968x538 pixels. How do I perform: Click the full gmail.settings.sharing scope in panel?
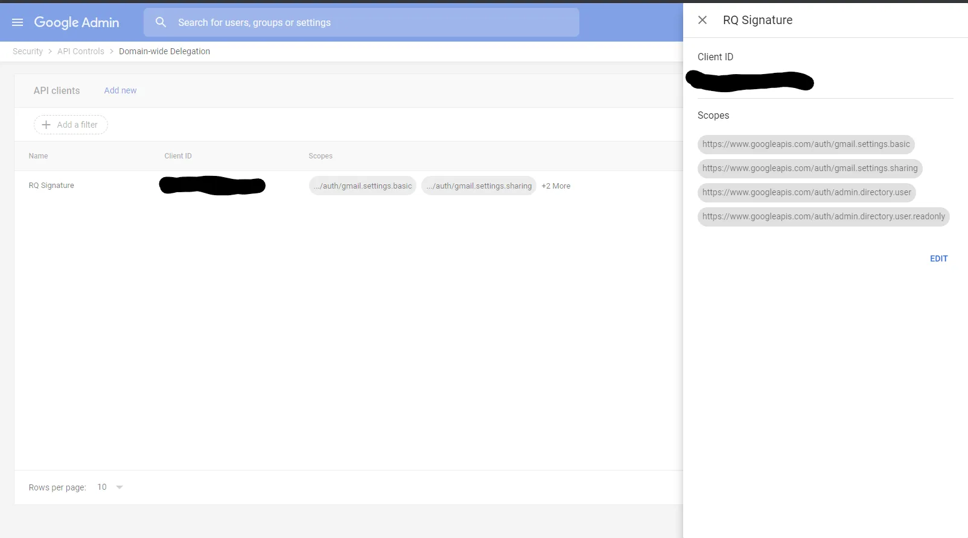pyautogui.click(x=810, y=169)
